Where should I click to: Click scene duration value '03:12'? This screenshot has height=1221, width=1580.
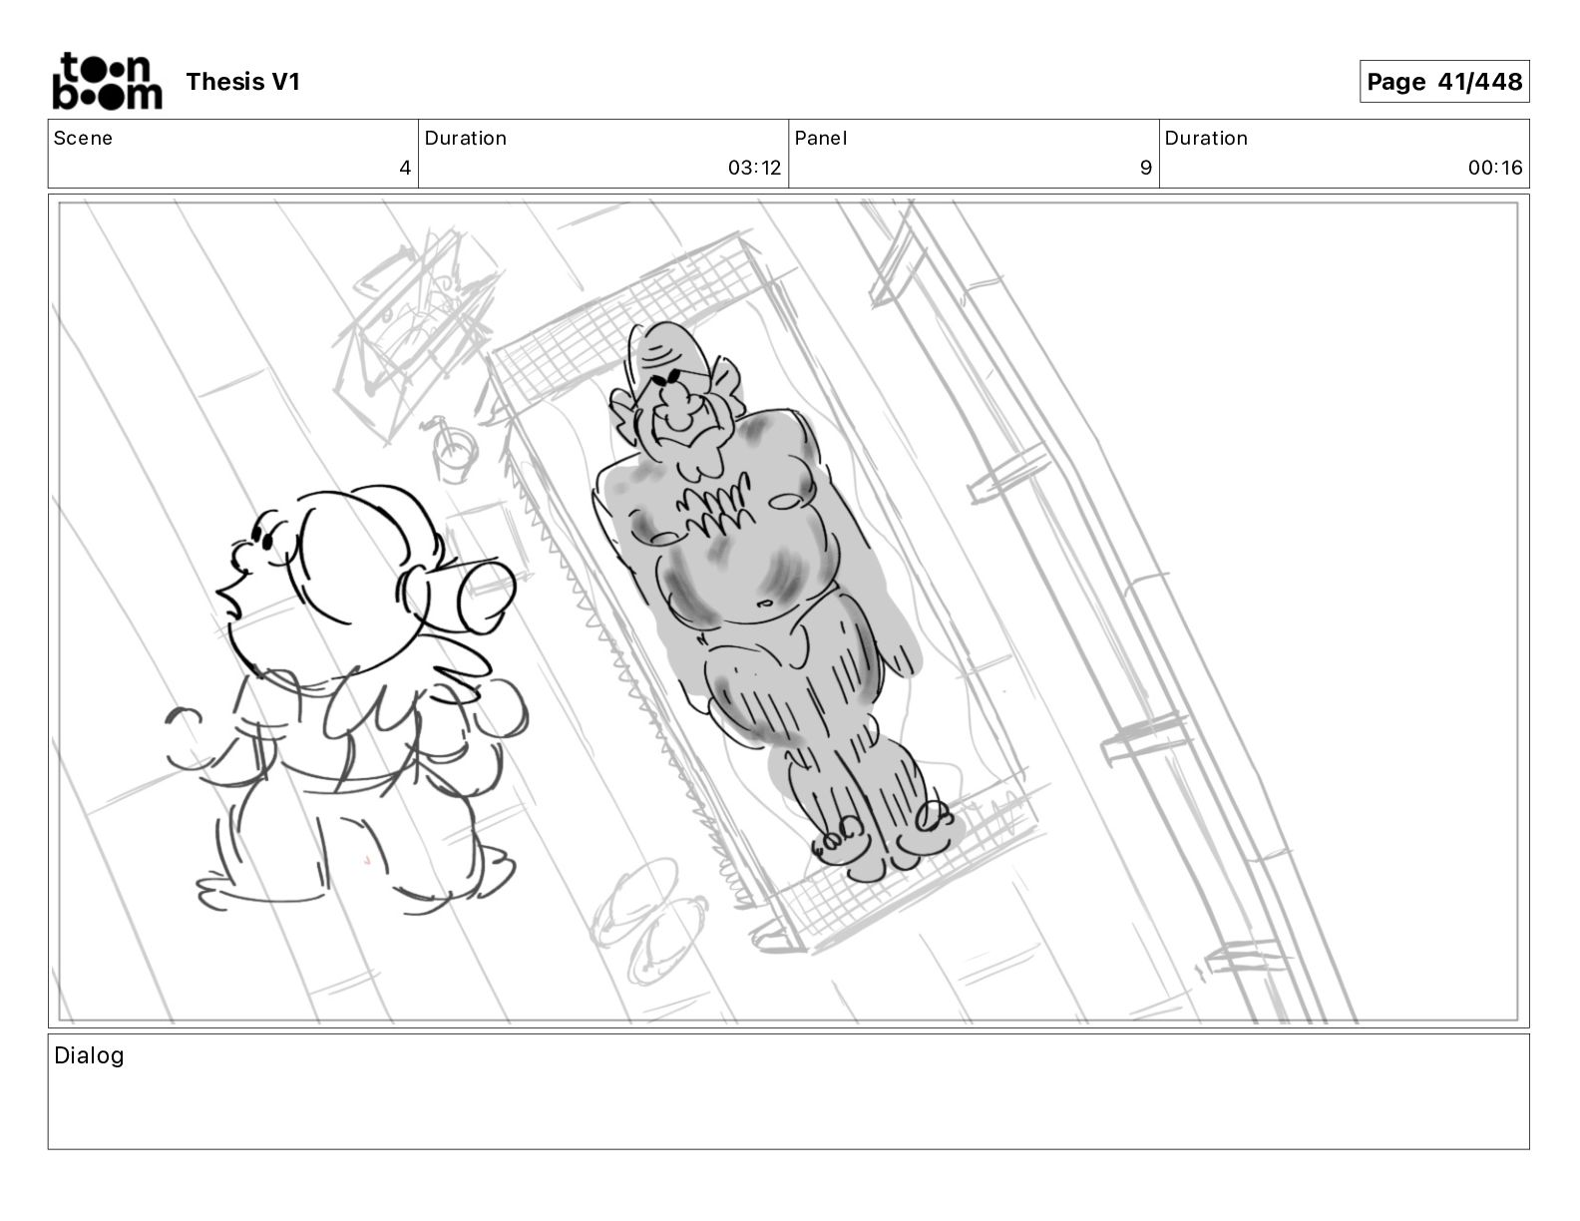coord(754,168)
